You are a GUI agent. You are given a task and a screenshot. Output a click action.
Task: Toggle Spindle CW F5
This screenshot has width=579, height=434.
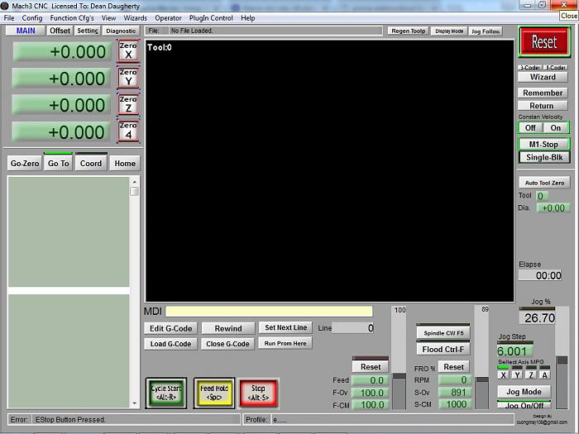click(x=443, y=333)
